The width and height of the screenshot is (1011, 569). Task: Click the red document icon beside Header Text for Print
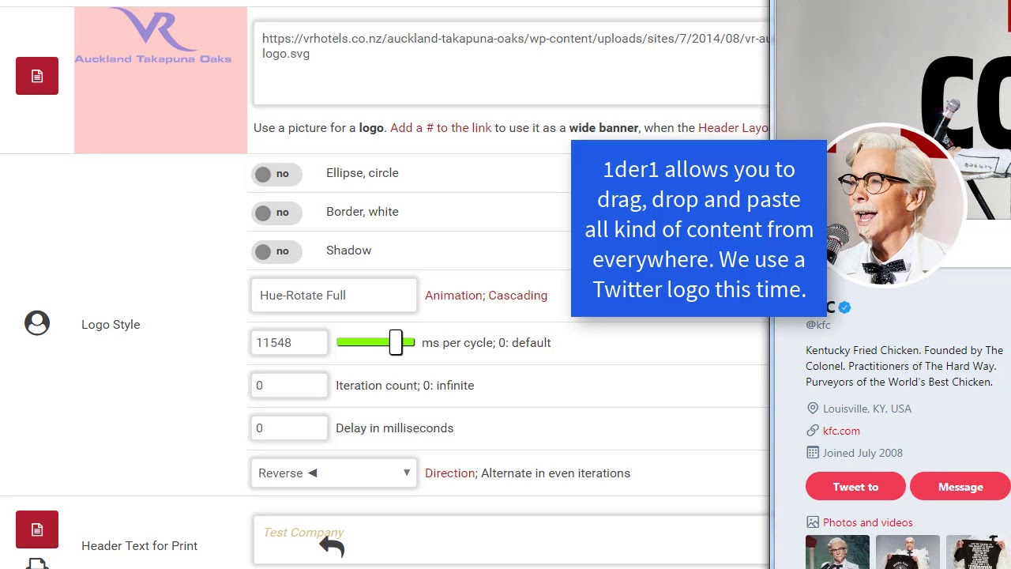point(37,529)
